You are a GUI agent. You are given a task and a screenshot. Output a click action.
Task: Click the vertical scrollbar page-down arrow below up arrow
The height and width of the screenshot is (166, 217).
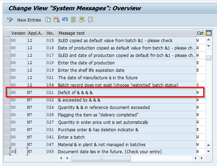click(208, 46)
